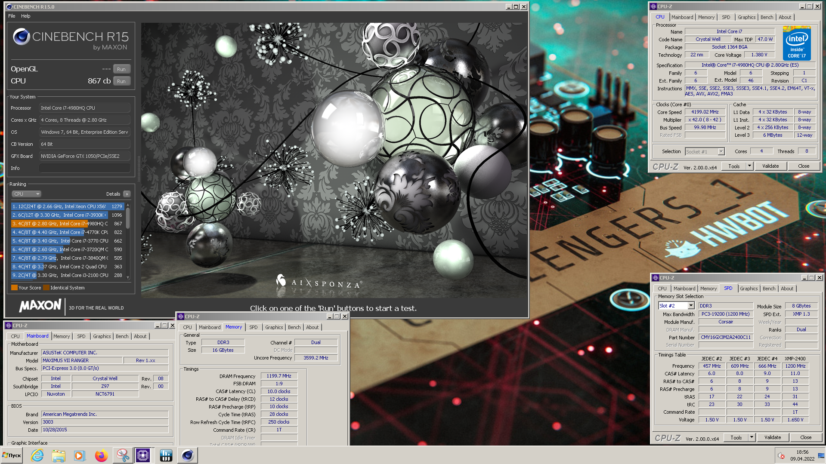Click the DRAM Frequency value 1199.7 MHz
This screenshot has height=464, width=826.
279,376
